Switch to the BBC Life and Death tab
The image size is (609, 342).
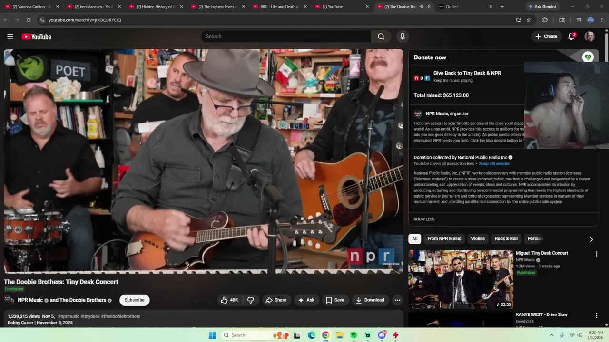[279, 7]
